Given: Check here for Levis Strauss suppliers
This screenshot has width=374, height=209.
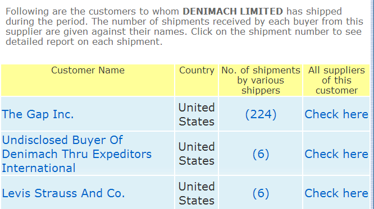Looking at the screenshot, I should click(336, 193).
